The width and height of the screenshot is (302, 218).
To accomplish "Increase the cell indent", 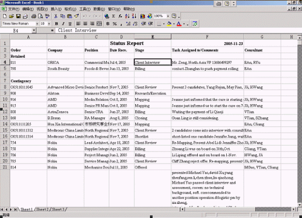I will coord(150,24).
